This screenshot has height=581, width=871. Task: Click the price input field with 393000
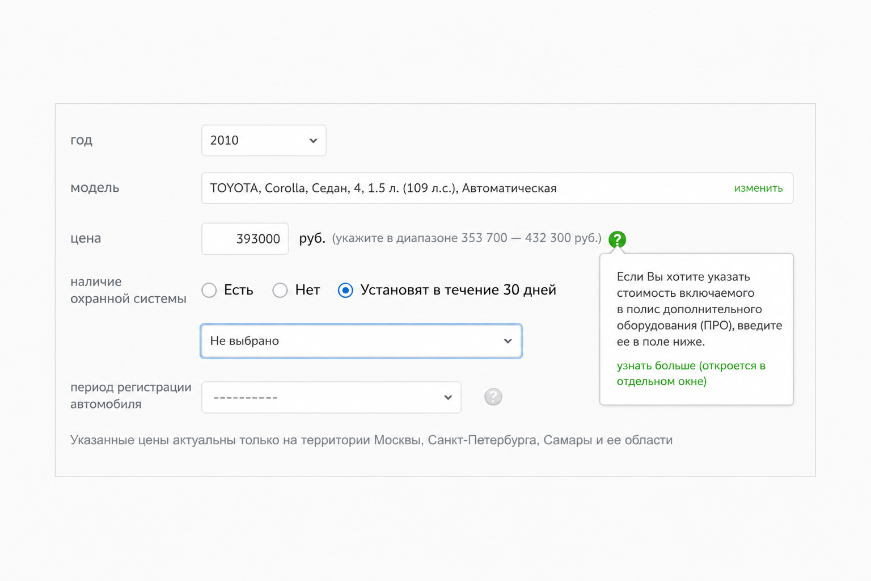[245, 238]
